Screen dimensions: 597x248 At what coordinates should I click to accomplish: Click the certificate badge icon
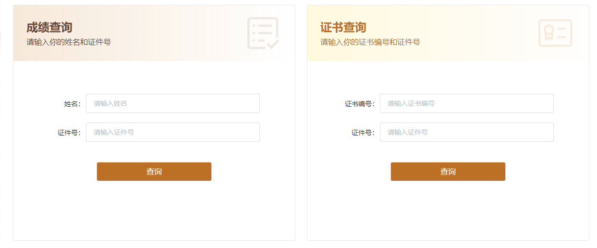click(x=555, y=33)
